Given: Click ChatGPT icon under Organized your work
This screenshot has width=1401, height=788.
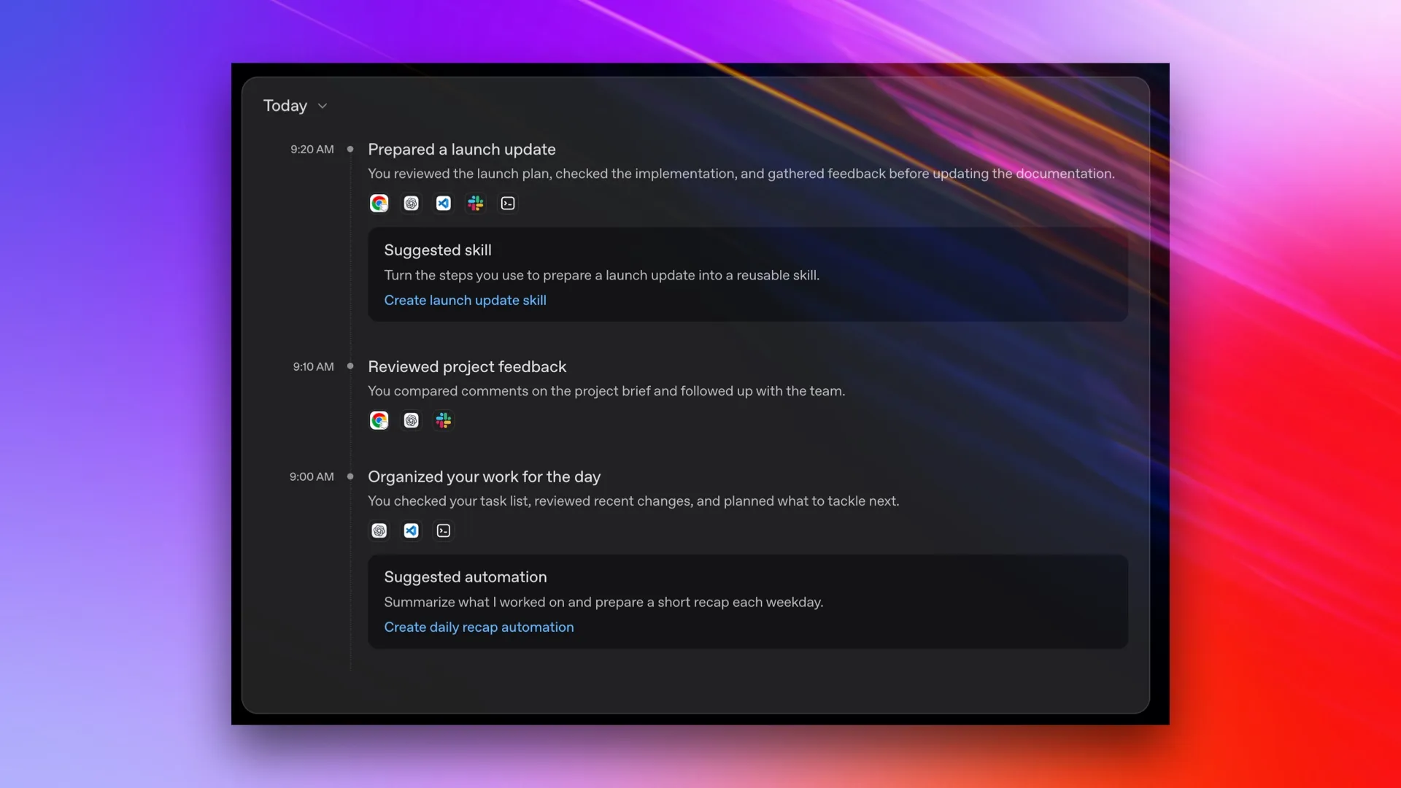Looking at the screenshot, I should tap(379, 530).
